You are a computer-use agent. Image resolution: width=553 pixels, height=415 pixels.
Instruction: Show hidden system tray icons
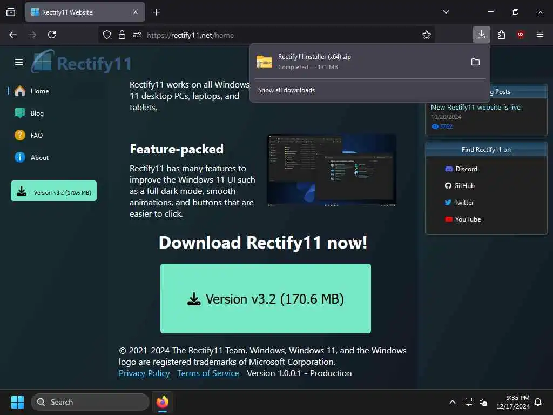tap(453, 402)
